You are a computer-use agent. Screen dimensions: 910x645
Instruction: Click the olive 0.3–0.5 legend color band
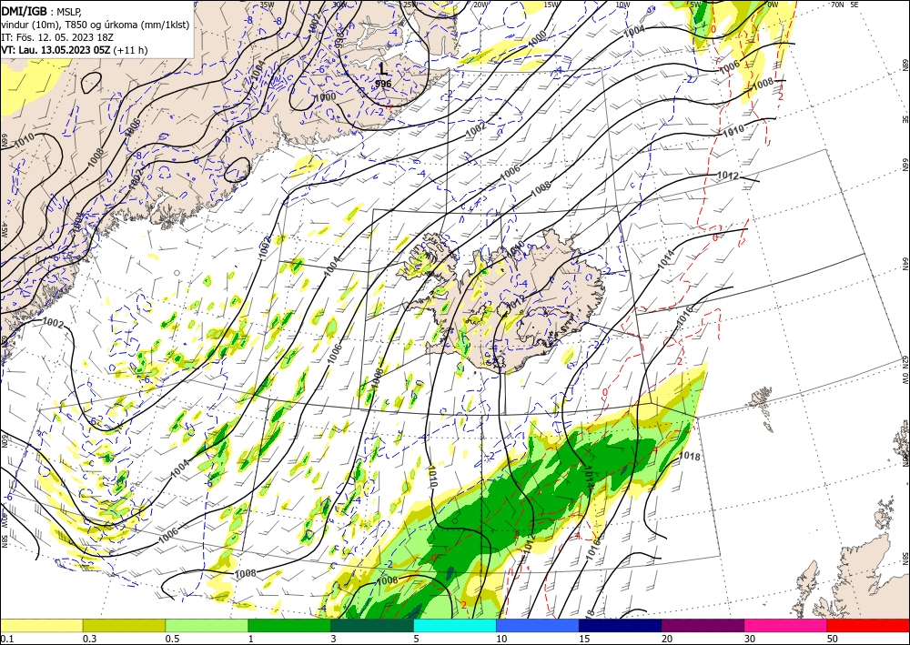click(x=124, y=625)
